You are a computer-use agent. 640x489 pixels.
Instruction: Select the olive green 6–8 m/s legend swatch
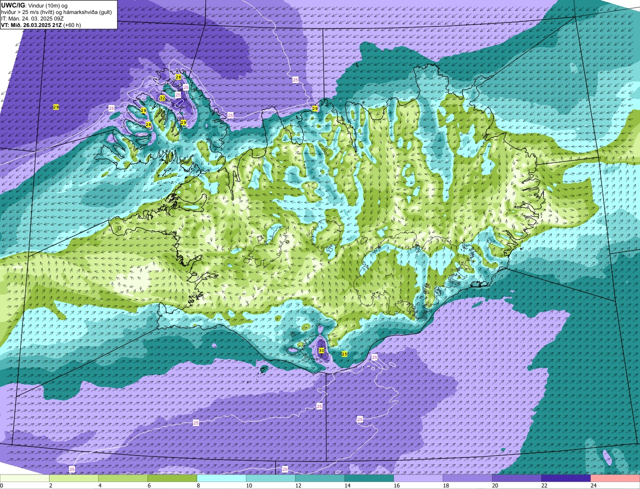[x=172, y=478]
